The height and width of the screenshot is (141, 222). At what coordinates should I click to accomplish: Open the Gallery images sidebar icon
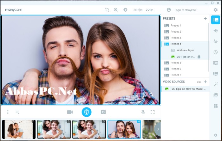pos(215,95)
